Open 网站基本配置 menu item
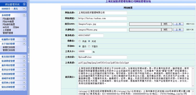 click(x=9, y=19)
